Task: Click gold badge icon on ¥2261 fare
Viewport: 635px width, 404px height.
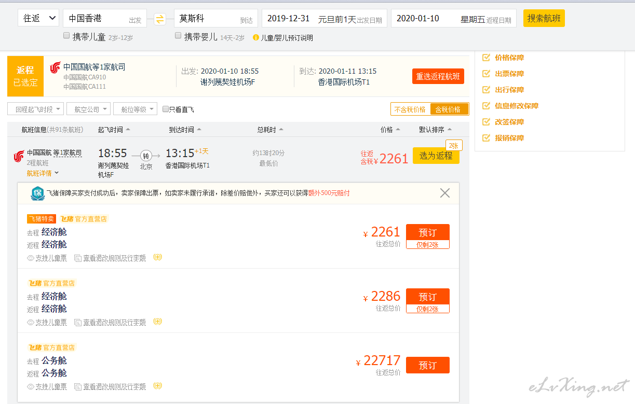Action: [158, 257]
